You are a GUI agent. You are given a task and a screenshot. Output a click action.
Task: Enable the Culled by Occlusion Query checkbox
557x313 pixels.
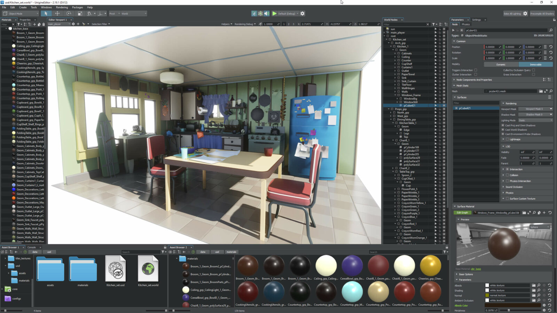(533, 70)
